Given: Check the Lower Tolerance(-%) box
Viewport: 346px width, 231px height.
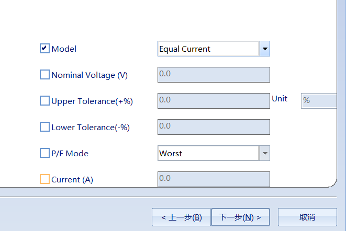Looking at the screenshot, I should click(x=44, y=127).
